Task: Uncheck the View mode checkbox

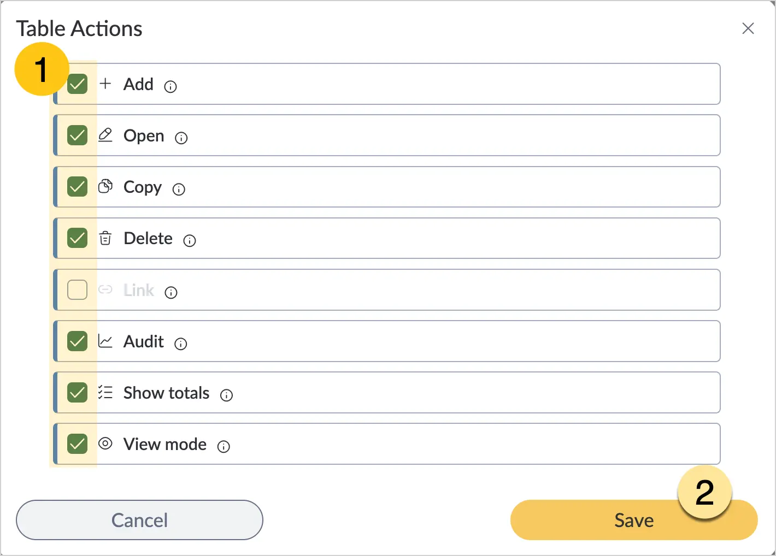Action: (x=77, y=444)
